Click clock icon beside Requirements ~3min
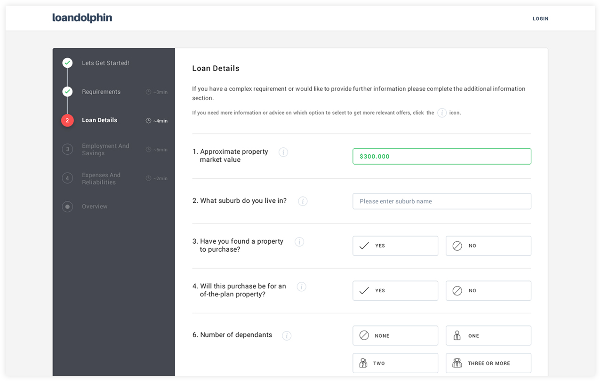 (x=148, y=92)
